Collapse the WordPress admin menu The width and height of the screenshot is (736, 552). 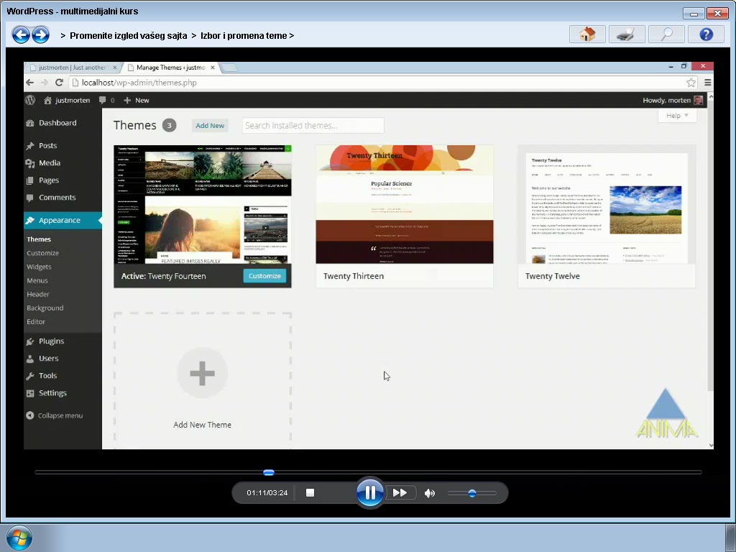point(55,415)
